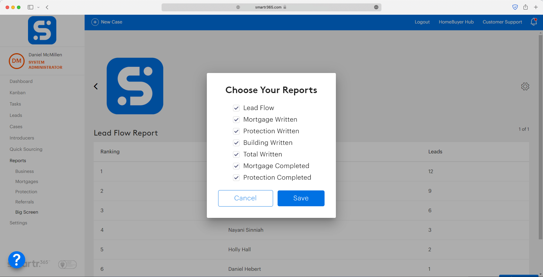
Task: Uncheck the Building Written checkbox
Action: coord(236,143)
